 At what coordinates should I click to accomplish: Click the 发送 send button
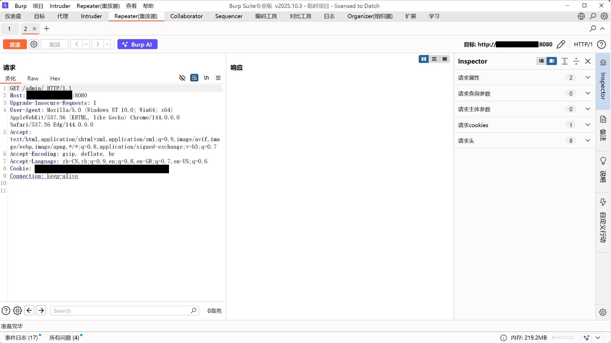(x=15, y=44)
